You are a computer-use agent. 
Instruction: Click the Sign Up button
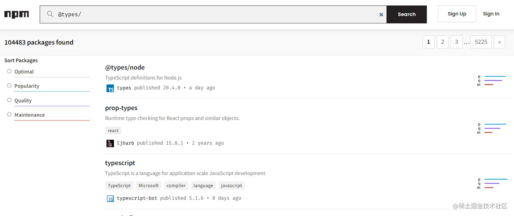tap(457, 14)
